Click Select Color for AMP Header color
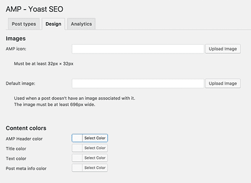This screenshot has width=251, height=183. pyautogui.click(x=95, y=138)
